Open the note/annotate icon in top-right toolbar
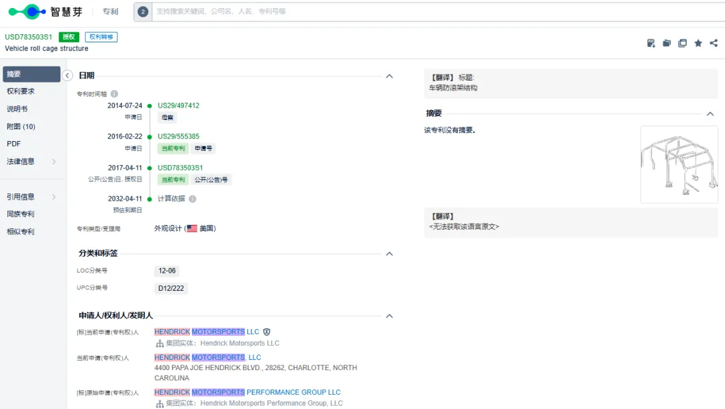The width and height of the screenshot is (725, 409). point(651,43)
